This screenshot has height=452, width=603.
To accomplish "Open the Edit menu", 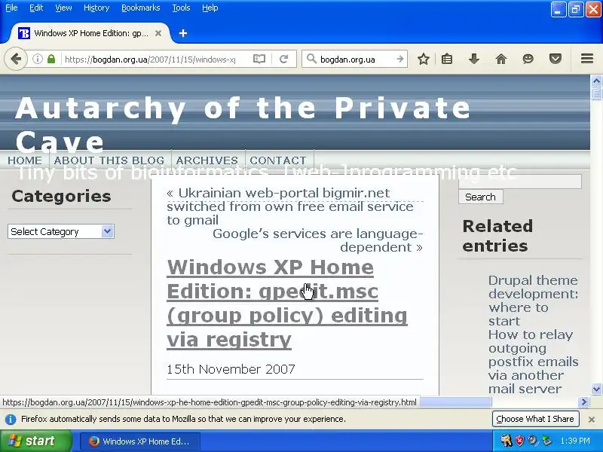I will [36, 8].
